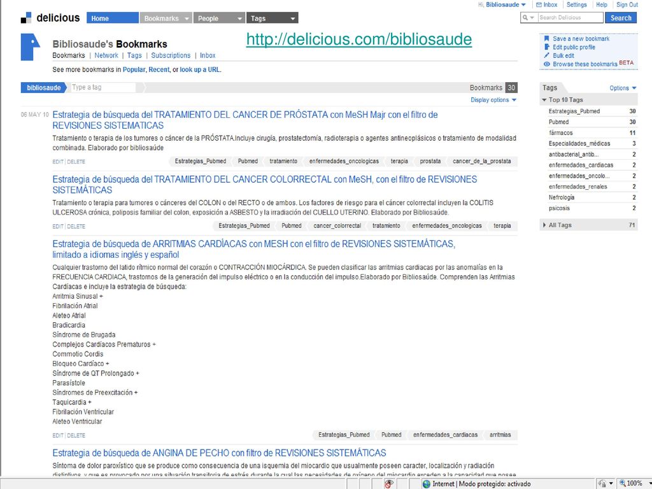652x489 pixels.
Task: Click the Save a new bookmark icon
Action: tap(547, 39)
